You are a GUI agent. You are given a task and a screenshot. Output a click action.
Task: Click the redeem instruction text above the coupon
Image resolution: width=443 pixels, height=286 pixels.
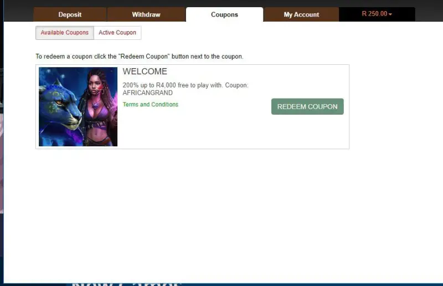coord(139,57)
